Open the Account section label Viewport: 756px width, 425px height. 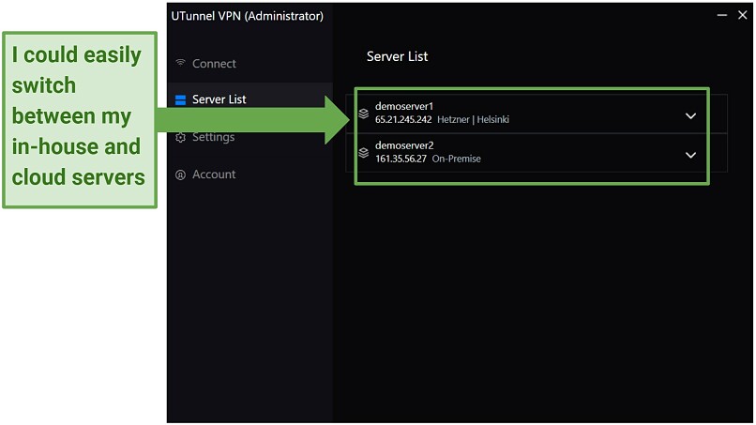pyautogui.click(x=214, y=175)
